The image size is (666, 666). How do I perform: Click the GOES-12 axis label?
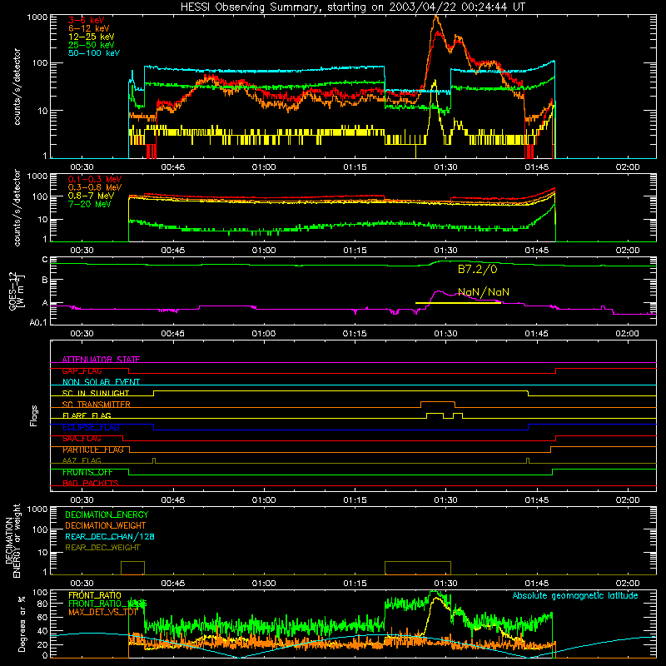16,291
